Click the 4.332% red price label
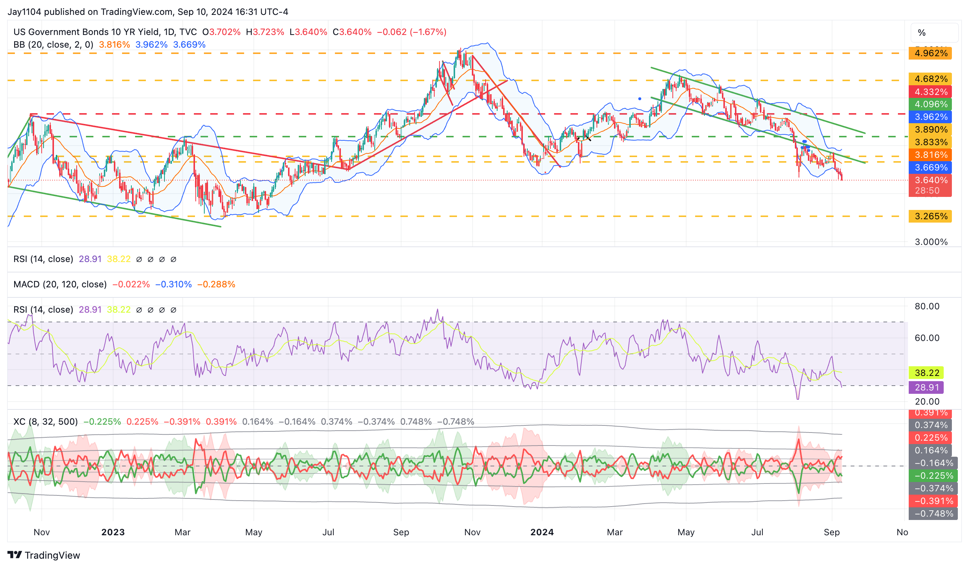The height and width of the screenshot is (568, 969). pyautogui.click(x=930, y=92)
